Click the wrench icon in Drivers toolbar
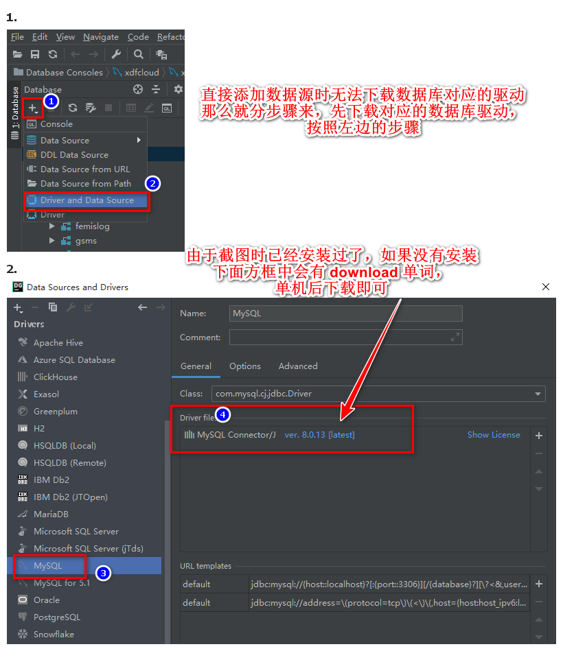The image size is (563, 651). click(71, 307)
